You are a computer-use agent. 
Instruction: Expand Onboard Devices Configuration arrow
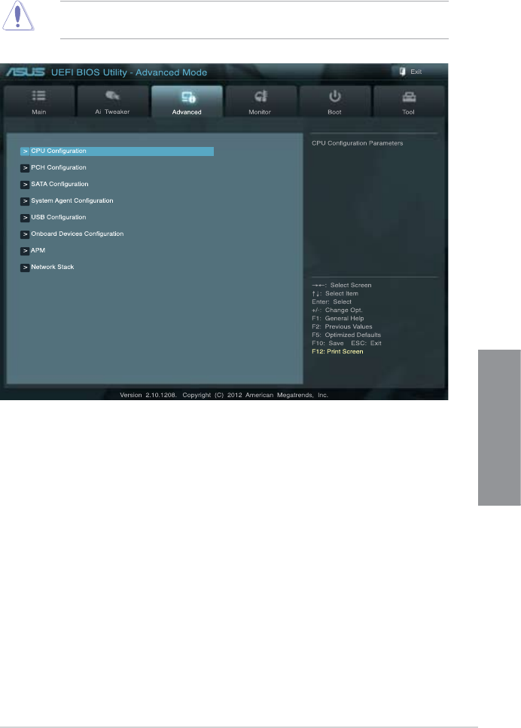coord(25,234)
